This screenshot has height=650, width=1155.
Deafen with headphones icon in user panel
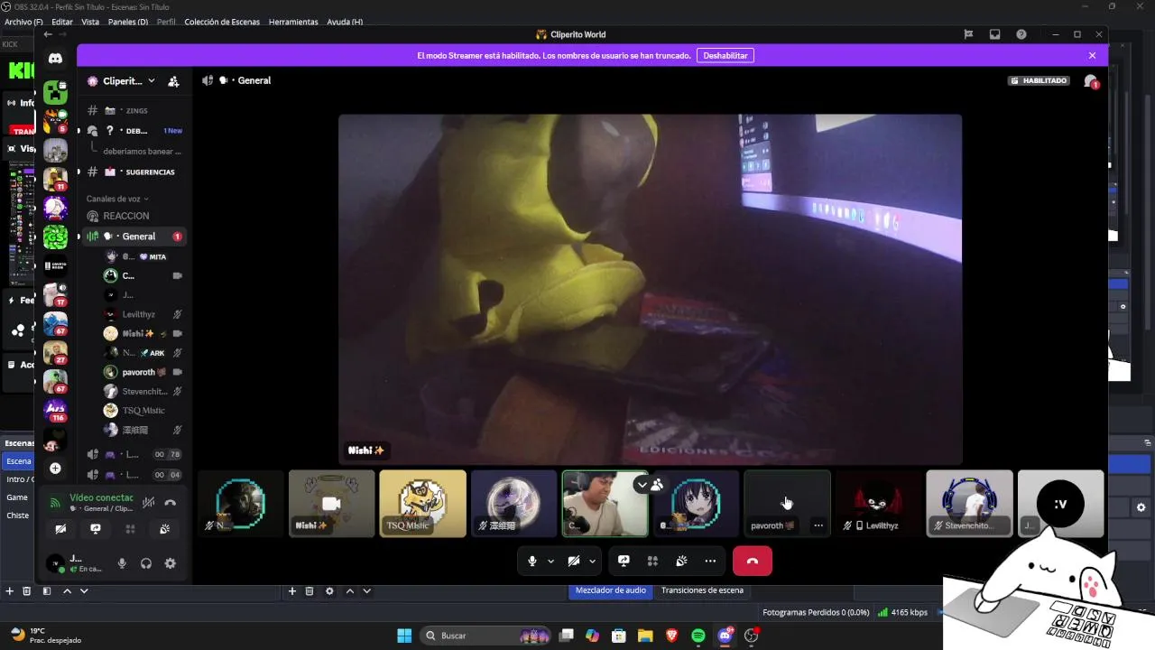point(146,563)
